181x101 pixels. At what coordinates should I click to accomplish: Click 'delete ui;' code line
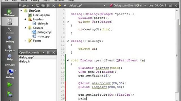tap(88, 49)
